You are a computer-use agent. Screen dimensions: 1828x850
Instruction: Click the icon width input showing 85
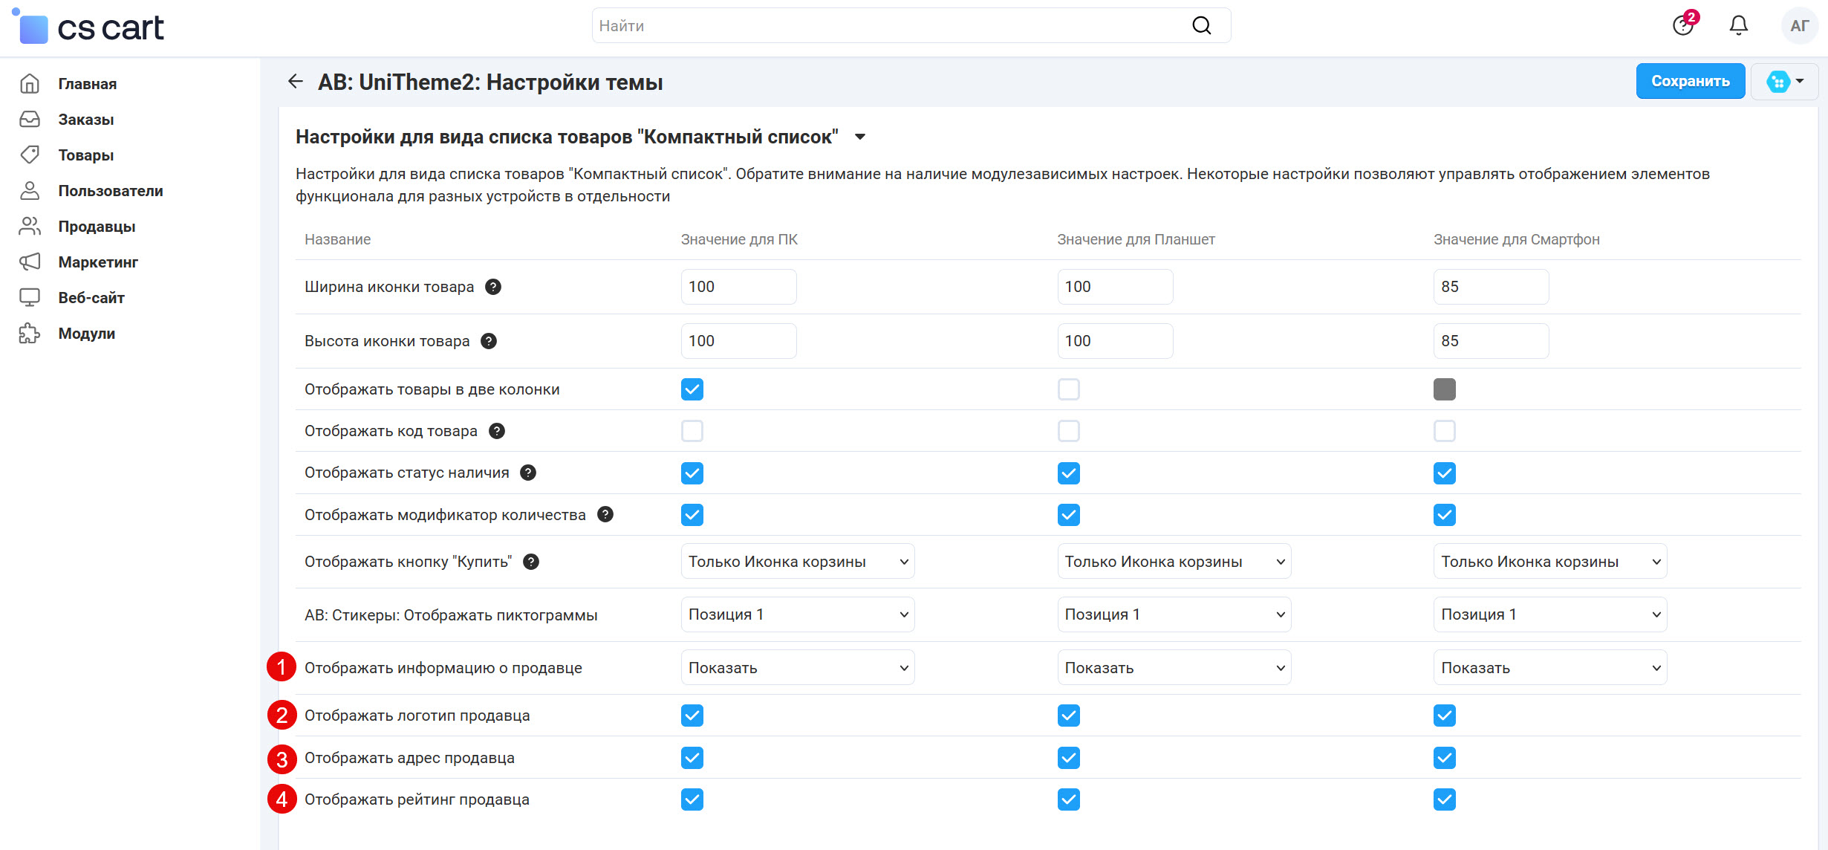pos(1490,286)
